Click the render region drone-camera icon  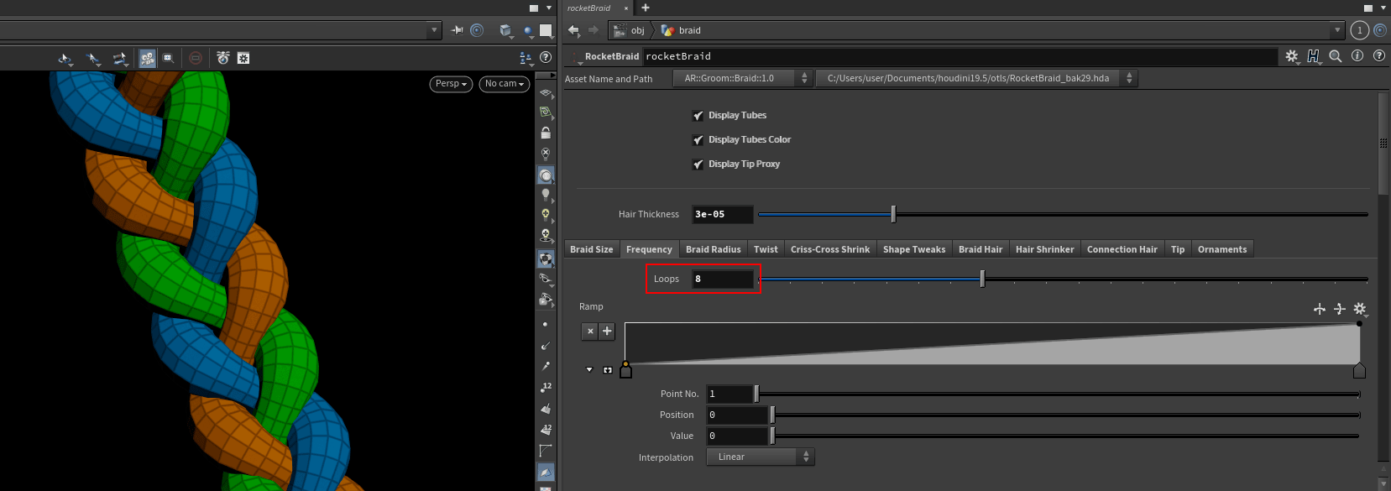pyautogui.click(x=223, y=58)
